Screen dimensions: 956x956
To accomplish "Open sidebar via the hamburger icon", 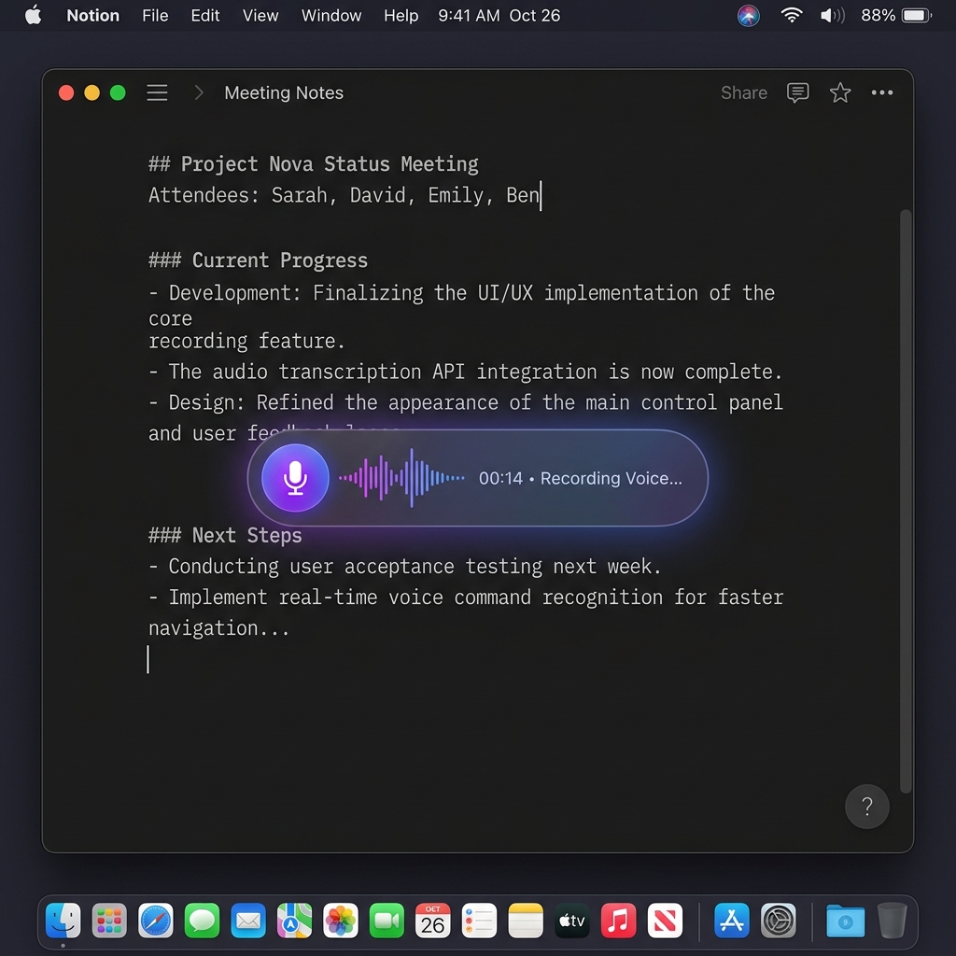I will [x=156, y=92].
